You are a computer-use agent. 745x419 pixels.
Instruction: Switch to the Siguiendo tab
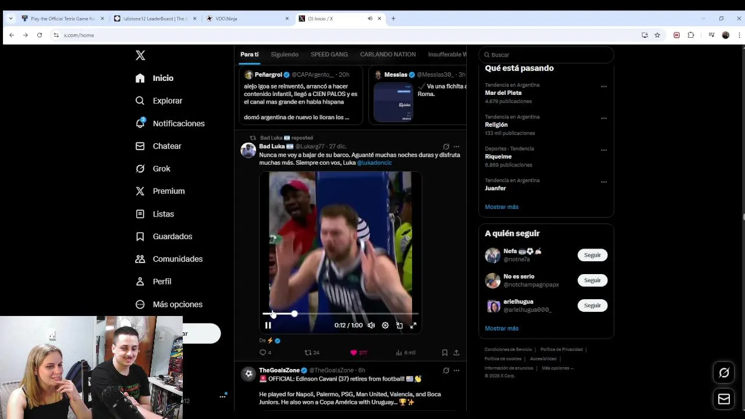(285, 54)
